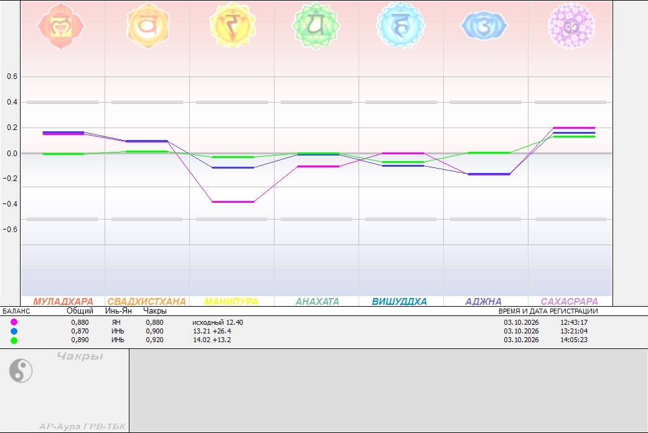The width and height of the screenshot is (648, 433).
Task: Select the yellow Manipura chakra icon
Action: click(x=233, y=26)
